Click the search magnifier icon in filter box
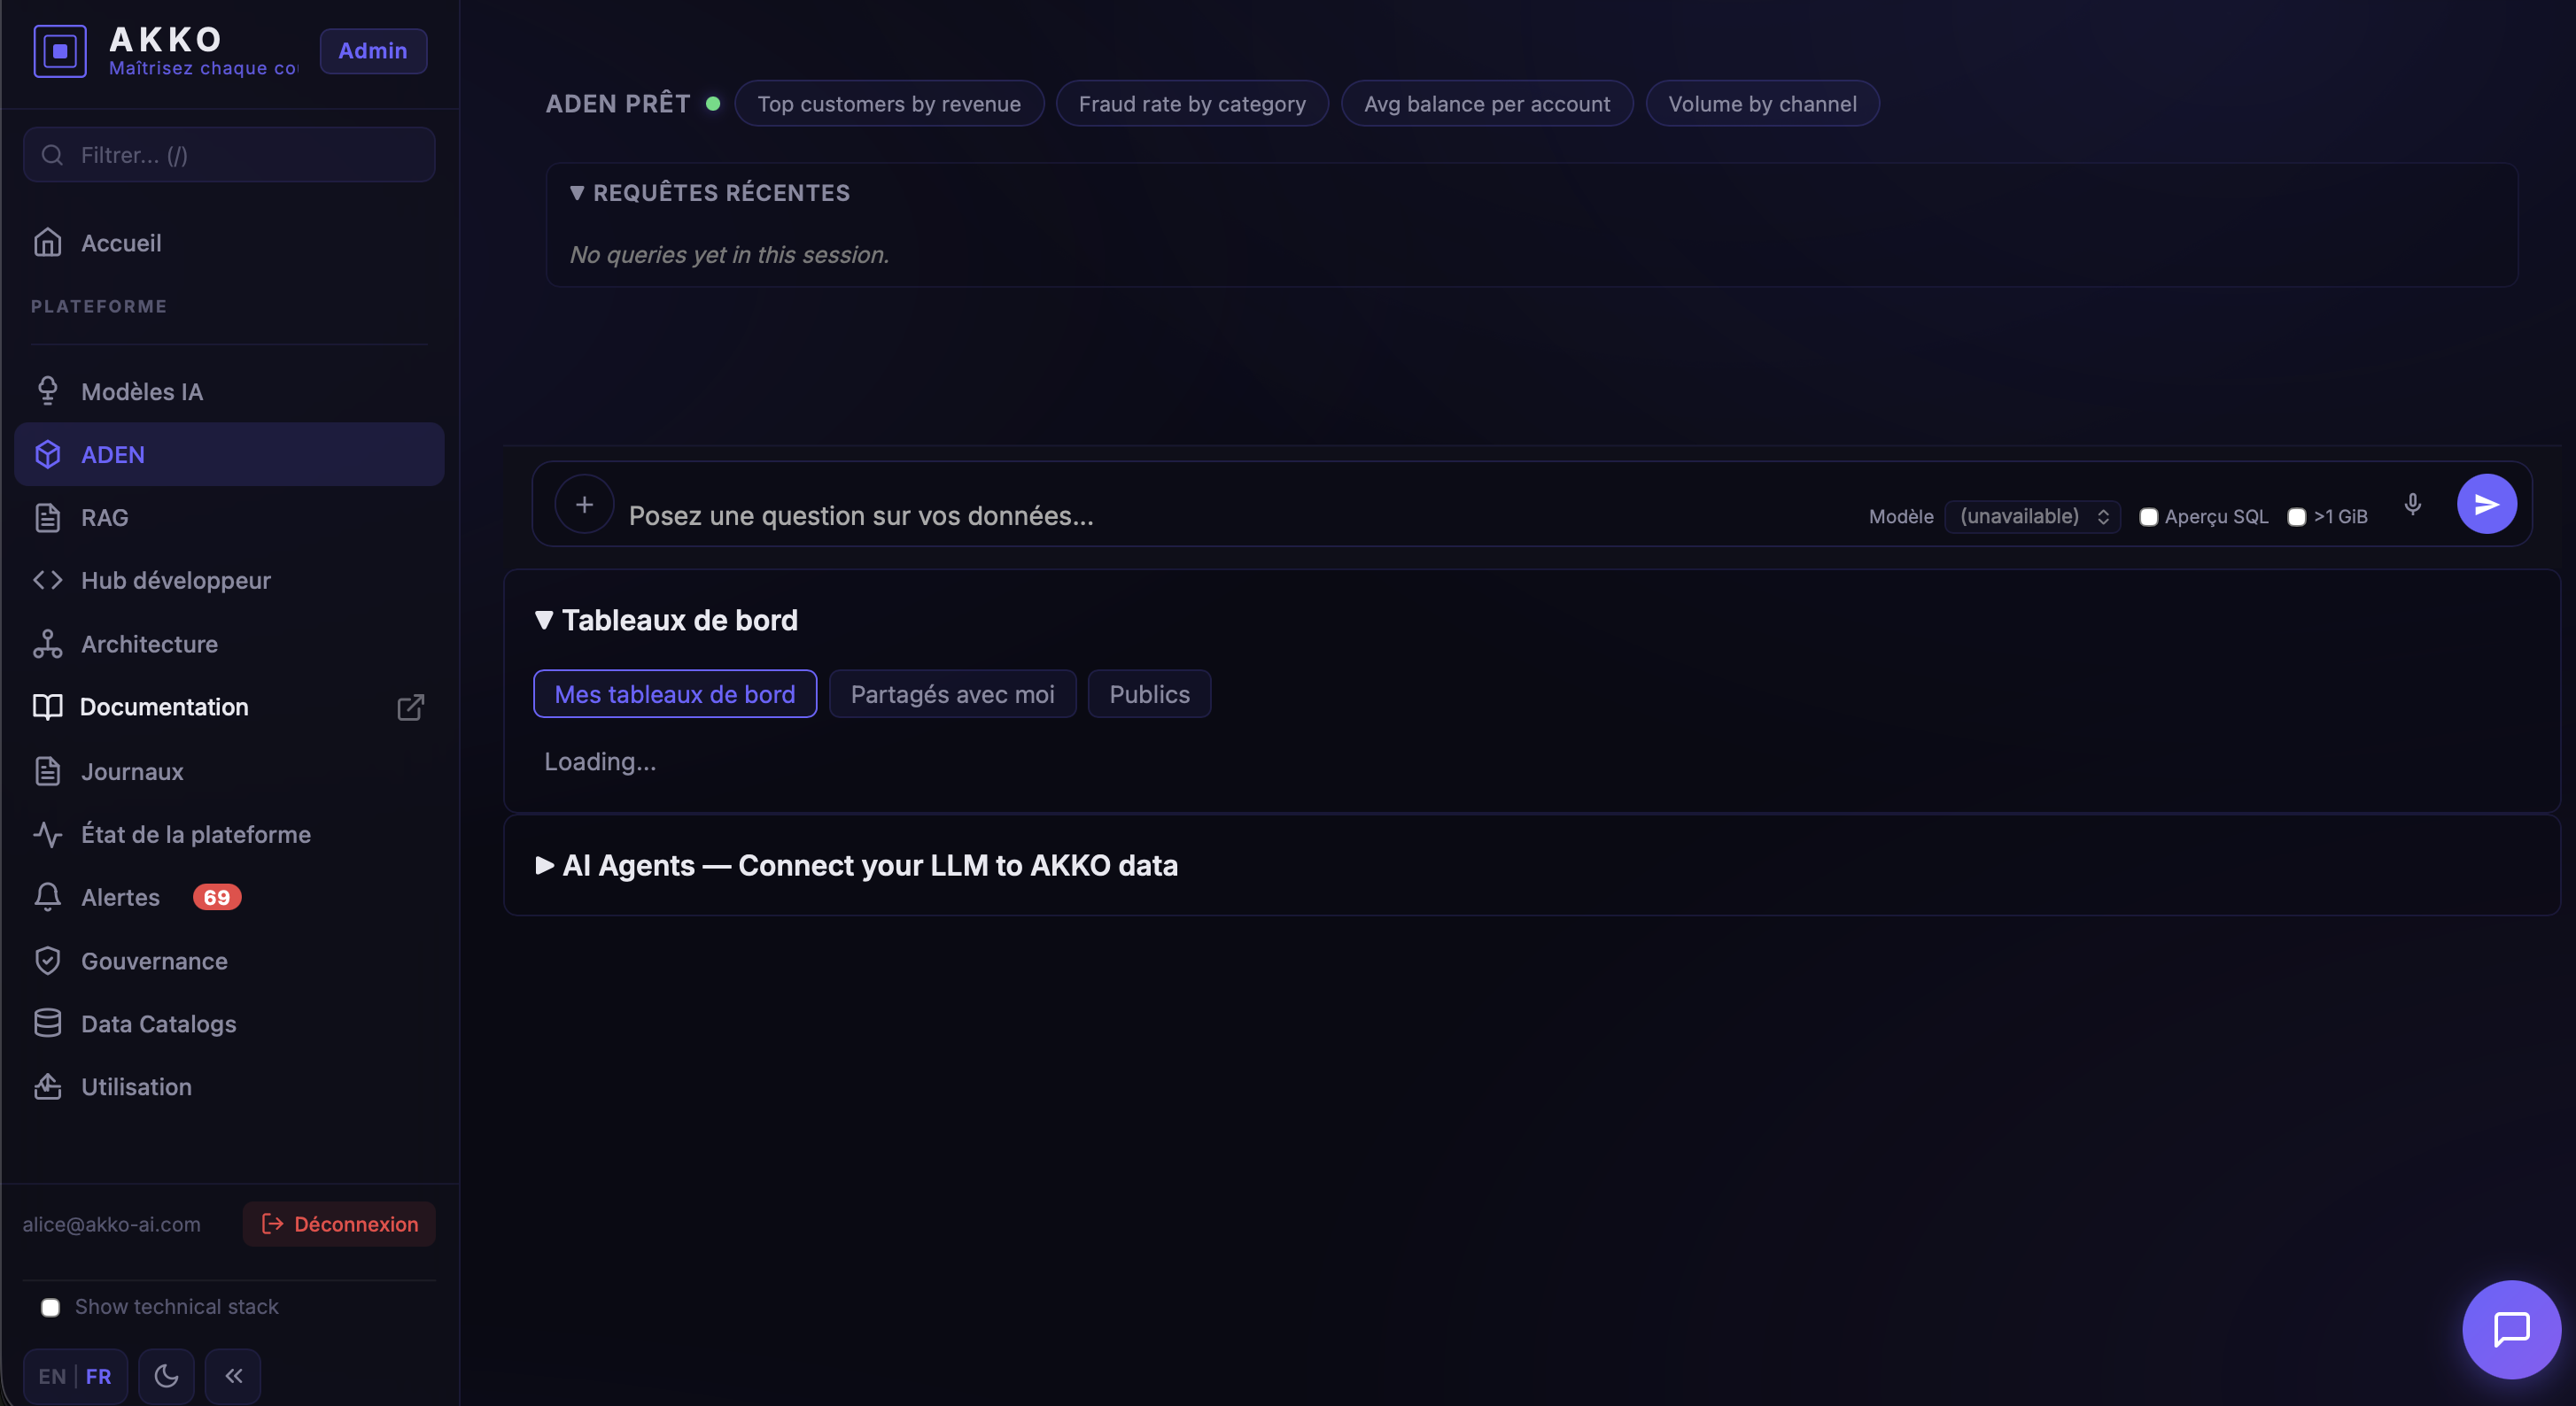Image resolution: width=2576 pixels, height=1406 pixels. click(x=52, y=155)
